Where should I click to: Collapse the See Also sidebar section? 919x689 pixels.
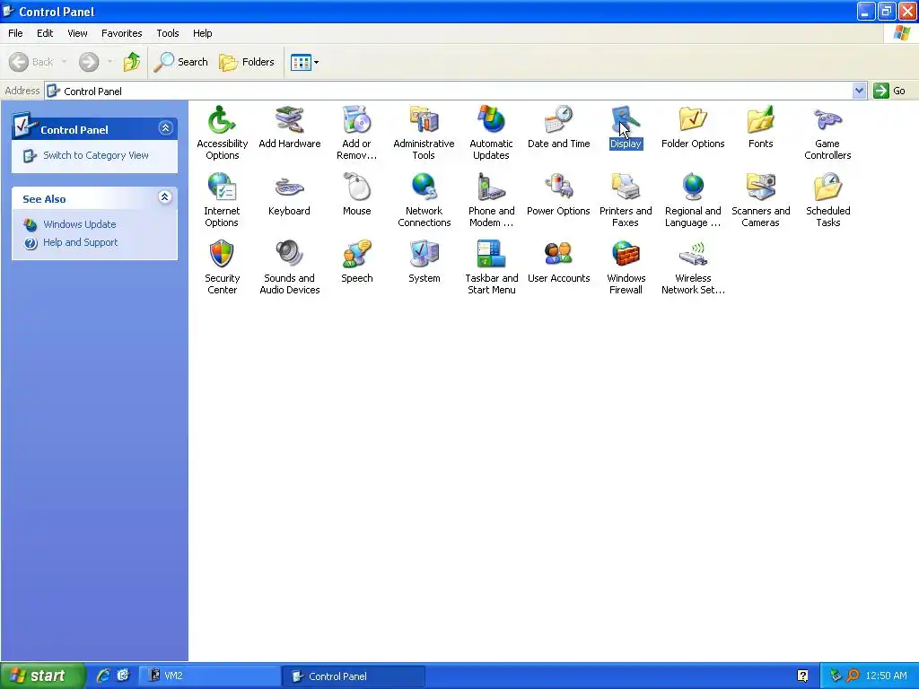click(165, 196)
